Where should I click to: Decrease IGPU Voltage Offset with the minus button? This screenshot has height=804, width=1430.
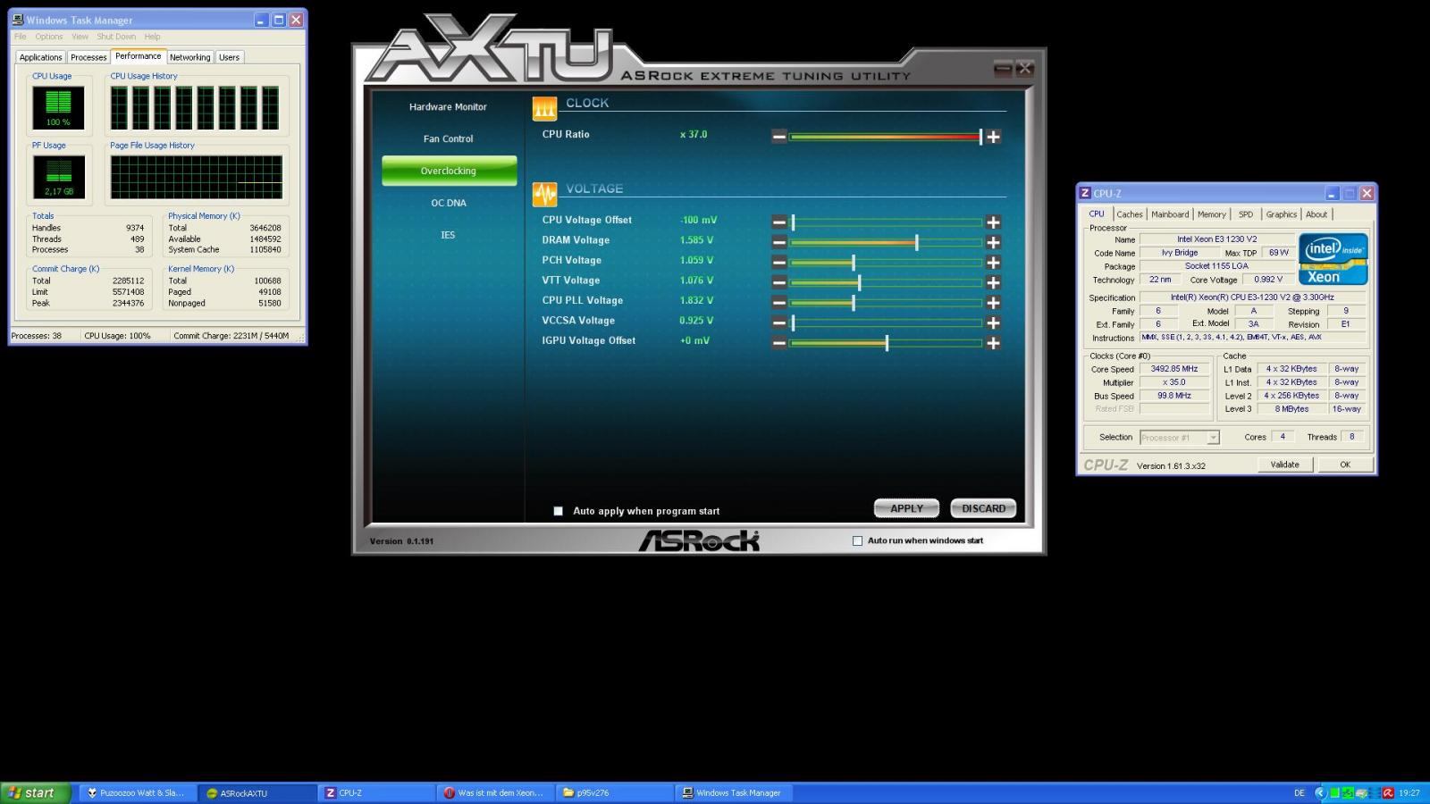click(x=779, y=343)
